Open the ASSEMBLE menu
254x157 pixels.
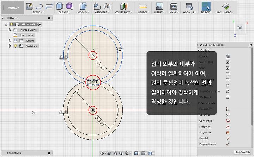[x=102, y=12]
